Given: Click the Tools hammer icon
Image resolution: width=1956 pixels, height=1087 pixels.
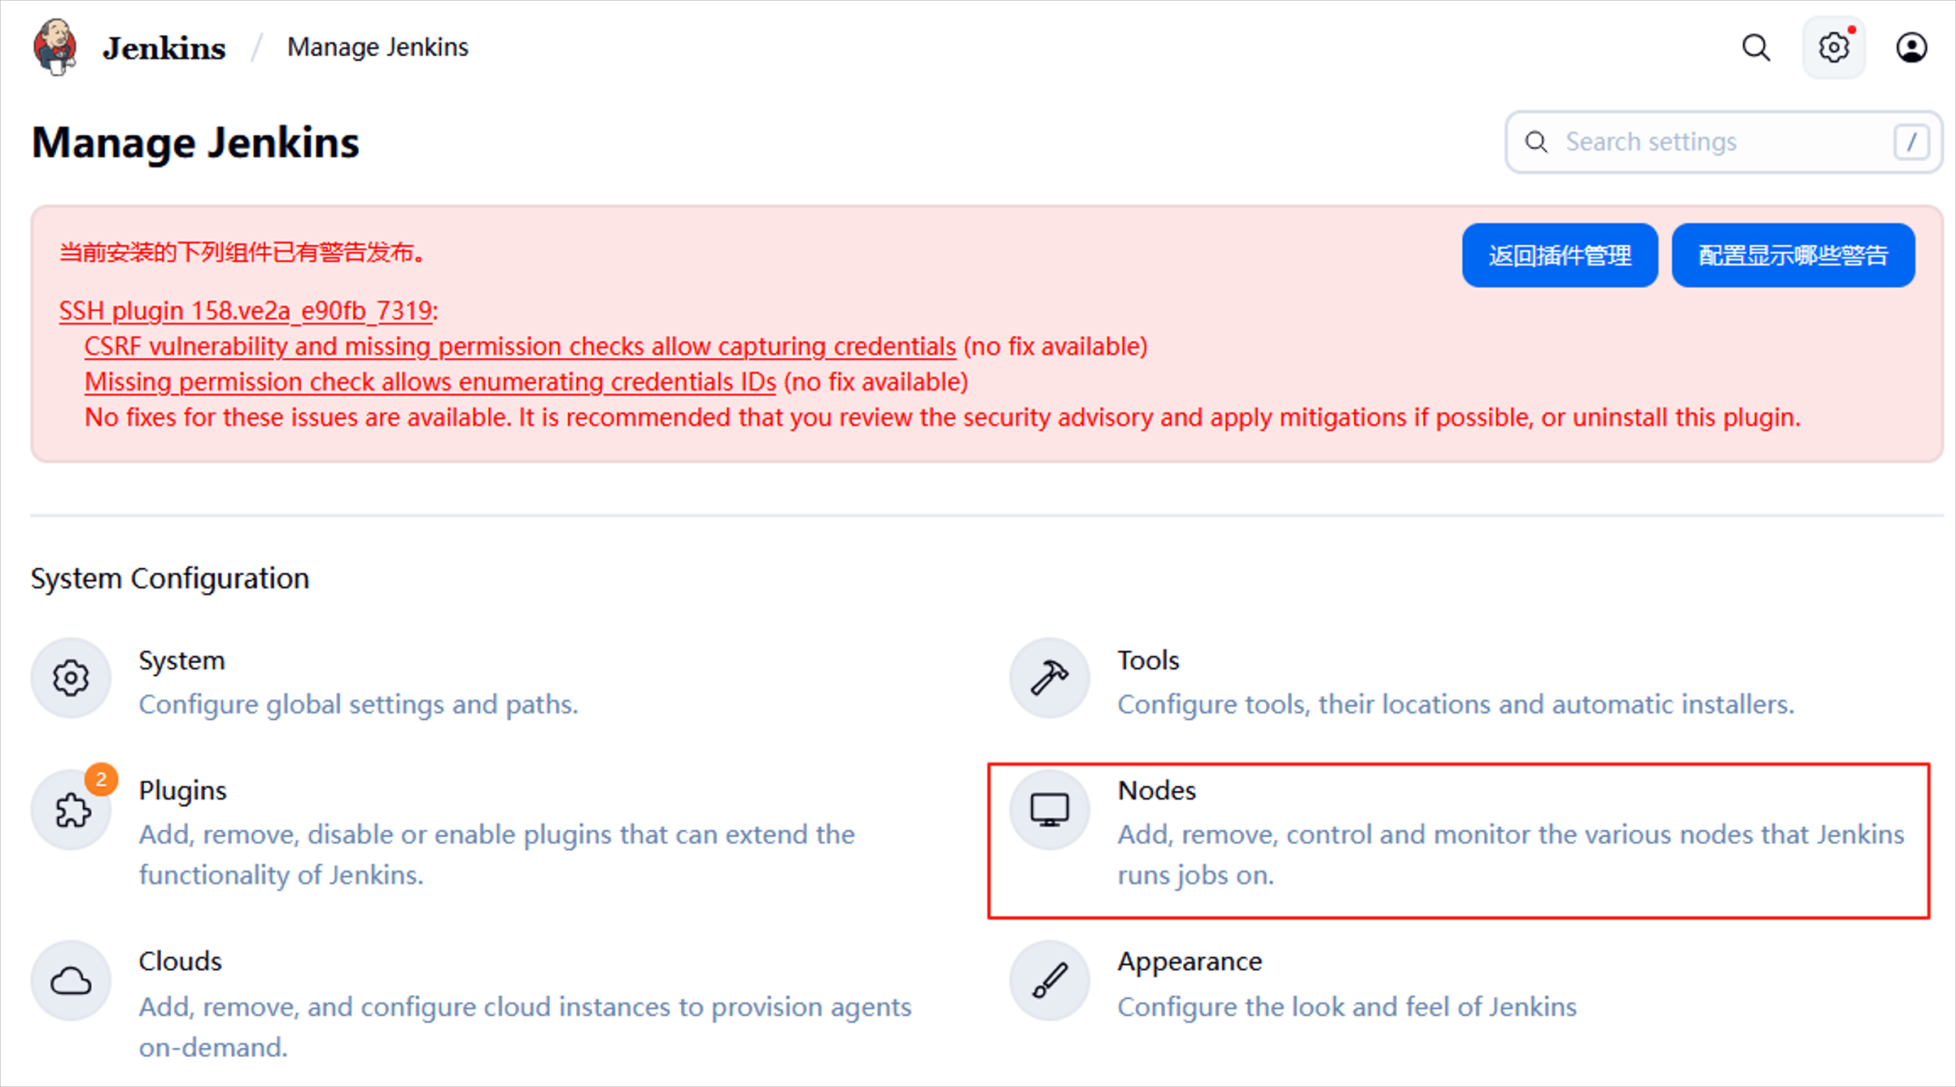Looking at the screenshot, I should (1050, 678).
